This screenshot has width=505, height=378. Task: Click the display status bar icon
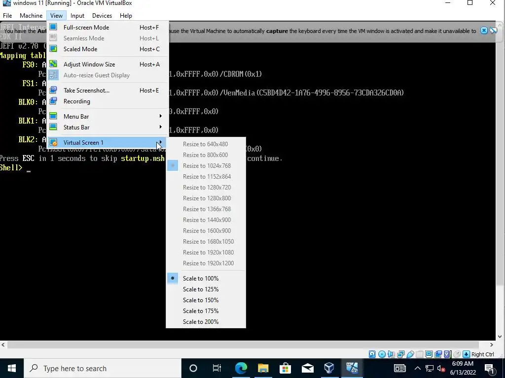[429, 354]
